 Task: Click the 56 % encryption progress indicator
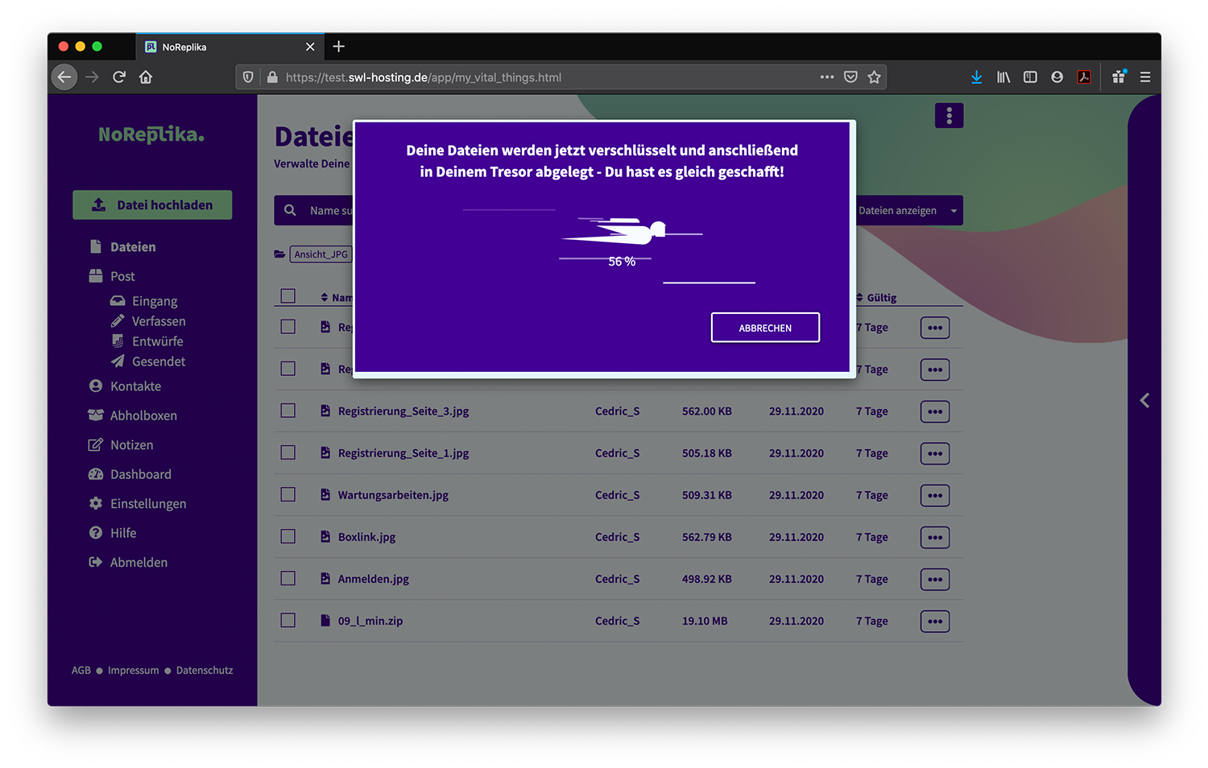point(622,262)
